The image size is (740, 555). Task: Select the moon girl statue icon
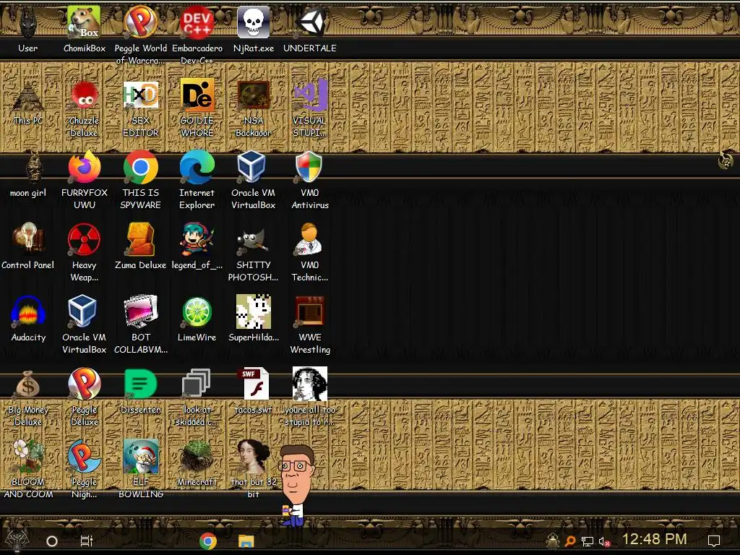click(33, 168)
